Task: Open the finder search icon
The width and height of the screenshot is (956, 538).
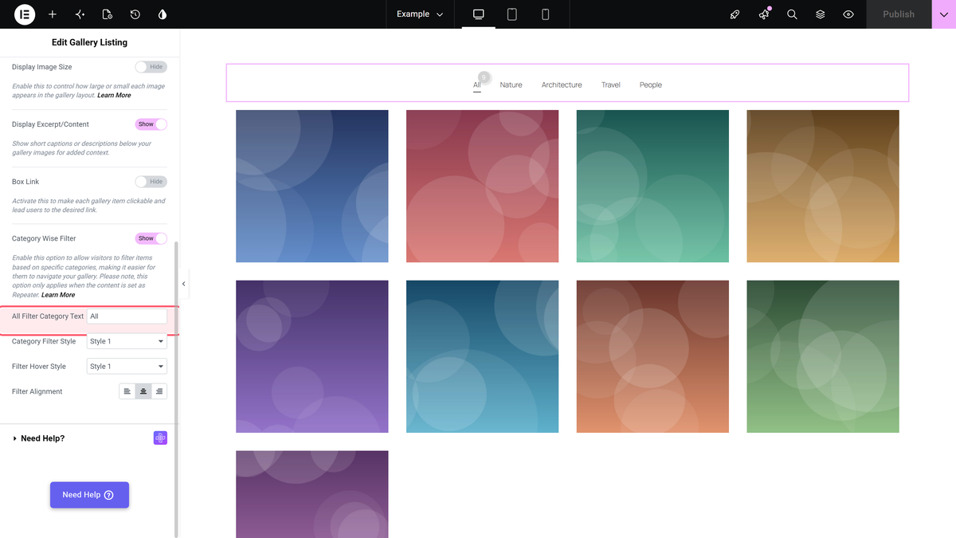Action: [x=792, y=14]
